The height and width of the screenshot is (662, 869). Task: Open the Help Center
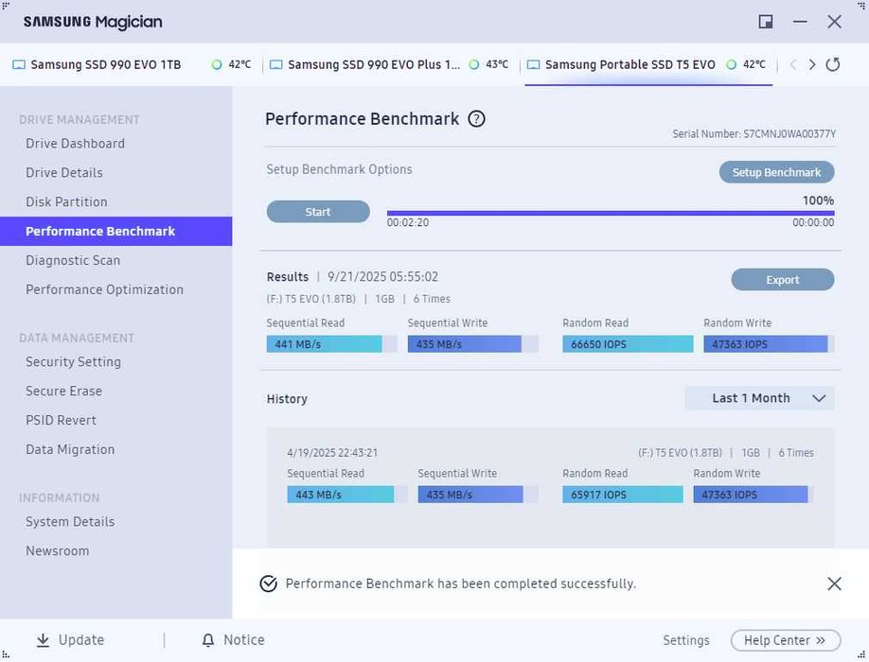[x=786, y=640]
